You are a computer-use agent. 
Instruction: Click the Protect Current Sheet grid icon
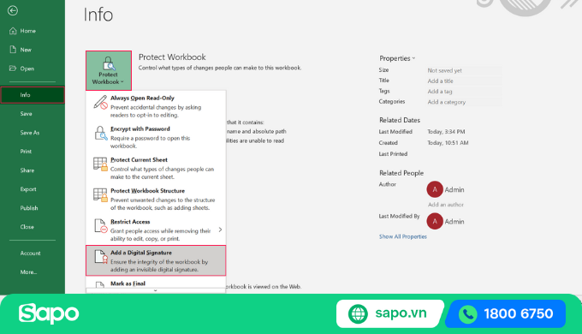pos(100,164)
